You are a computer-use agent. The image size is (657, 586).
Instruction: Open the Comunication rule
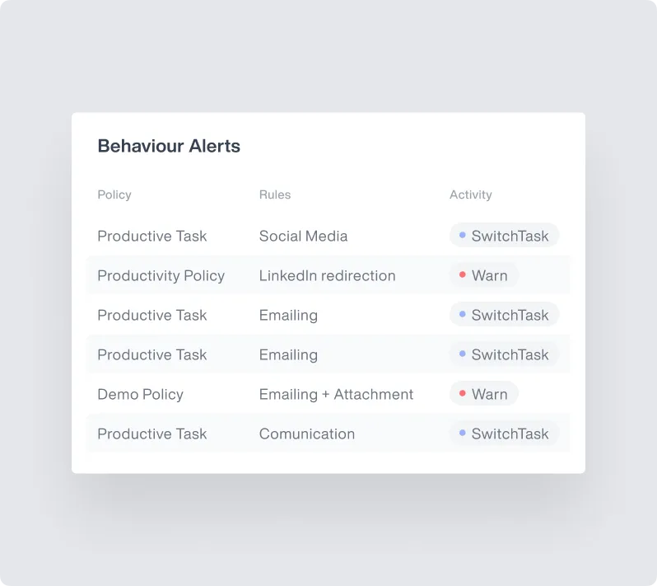[x=307, y=434]
